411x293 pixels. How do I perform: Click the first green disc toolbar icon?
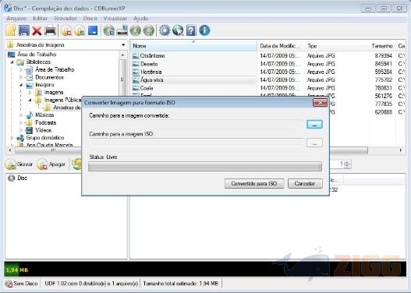click(x=136, y=31)
